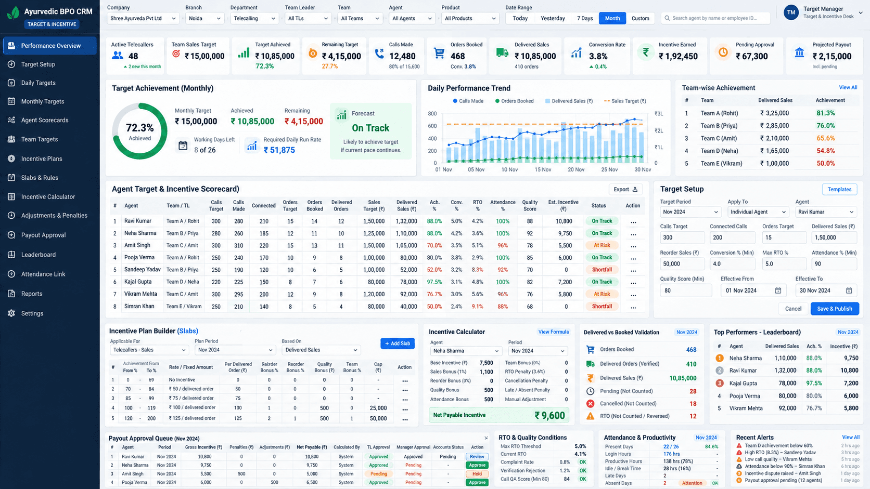The height and width of the screenshot is (489, 870).
Task: Click the search agent input field
Action: tap(715, 18)
